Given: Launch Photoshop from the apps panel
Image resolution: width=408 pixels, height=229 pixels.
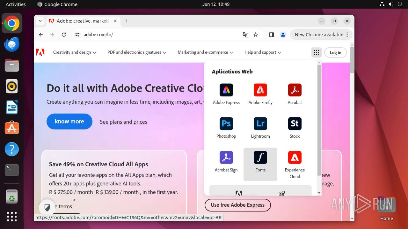Looking at the screenshot, I should 226,128.
